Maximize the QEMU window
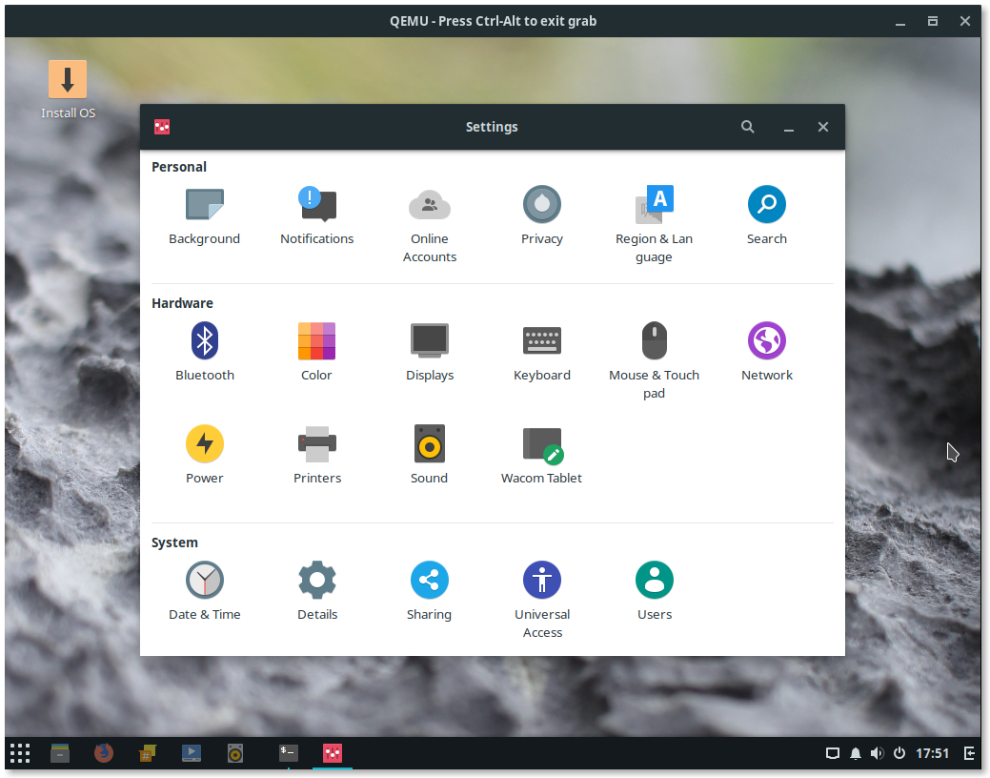The height and width of the screenshot is (778, 990). pos(932,21)
